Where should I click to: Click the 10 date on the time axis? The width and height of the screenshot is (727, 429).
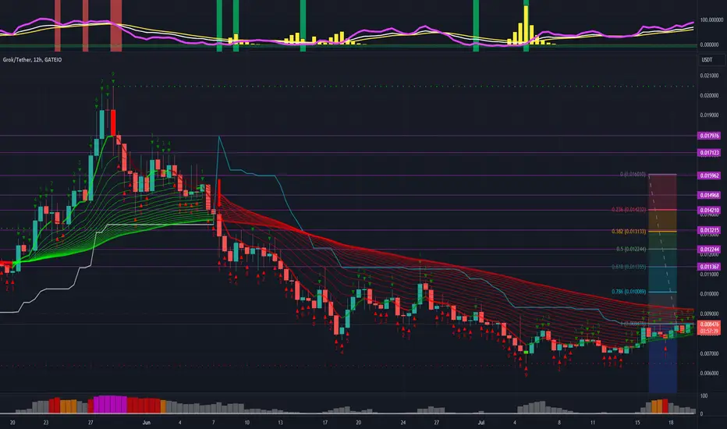(x=247, y=423)
